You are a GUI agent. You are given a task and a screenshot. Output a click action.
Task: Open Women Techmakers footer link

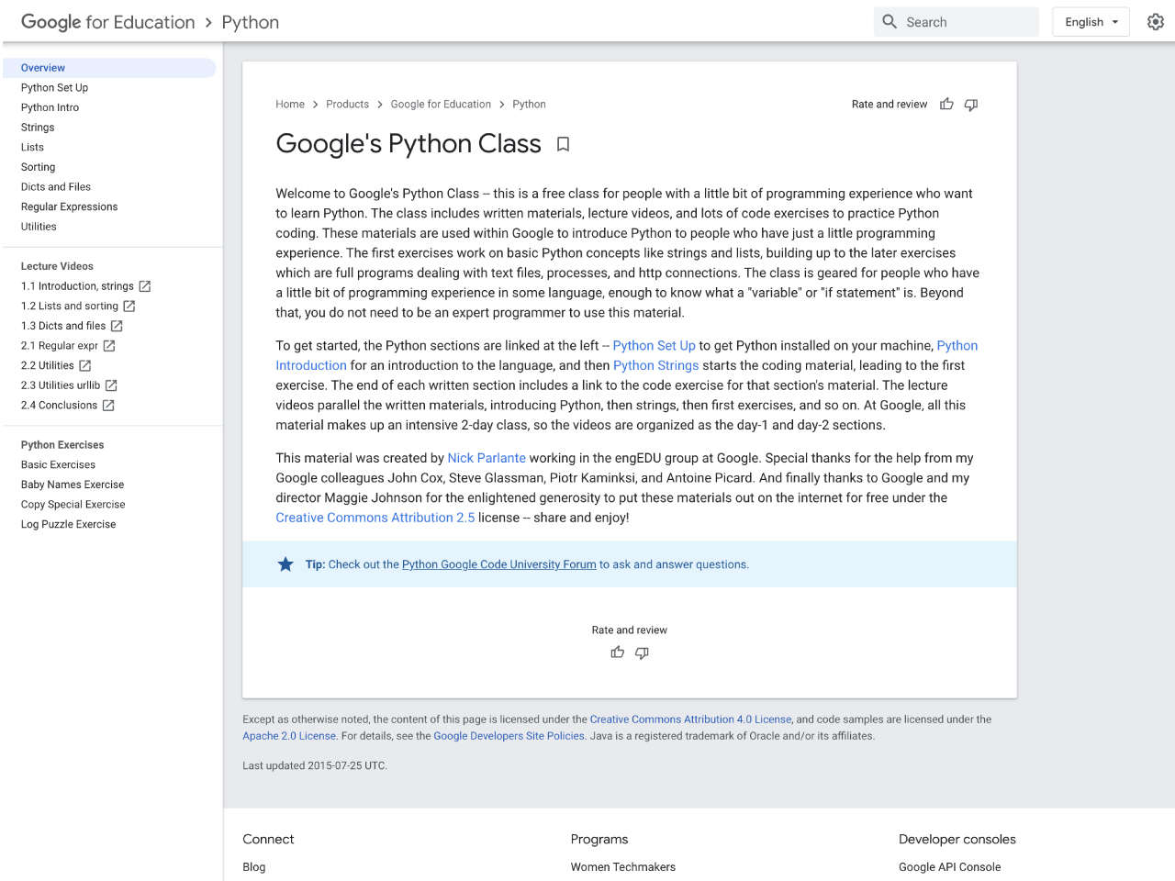[x=623, y=867]
